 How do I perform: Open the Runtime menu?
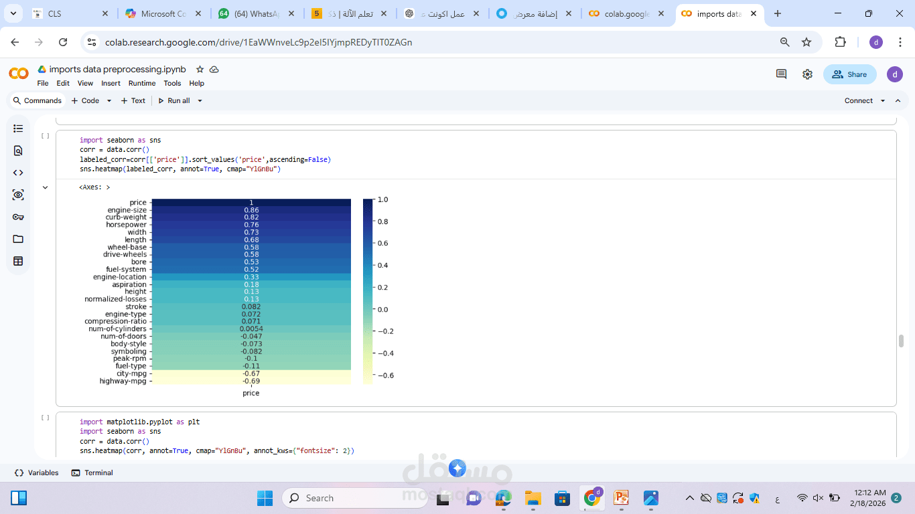(x=142, y=84)
